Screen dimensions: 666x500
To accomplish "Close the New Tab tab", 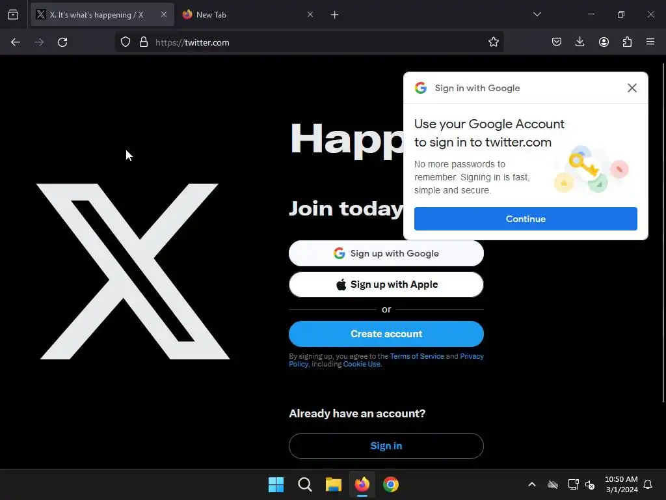I will (310, 14).
